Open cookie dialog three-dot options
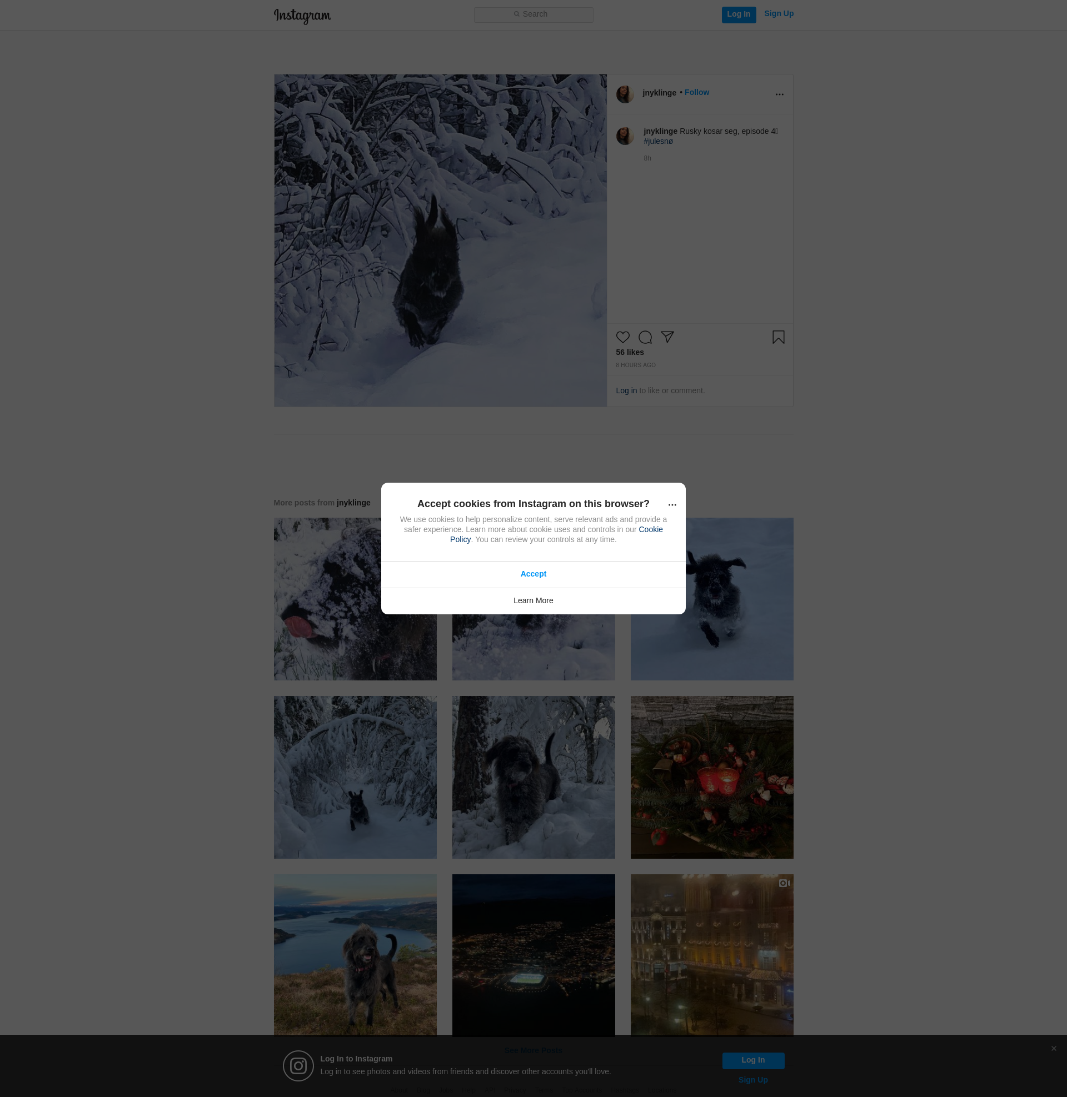Image resolution: width=1067 pixels, height=1097 pixels. pos(672,504)
